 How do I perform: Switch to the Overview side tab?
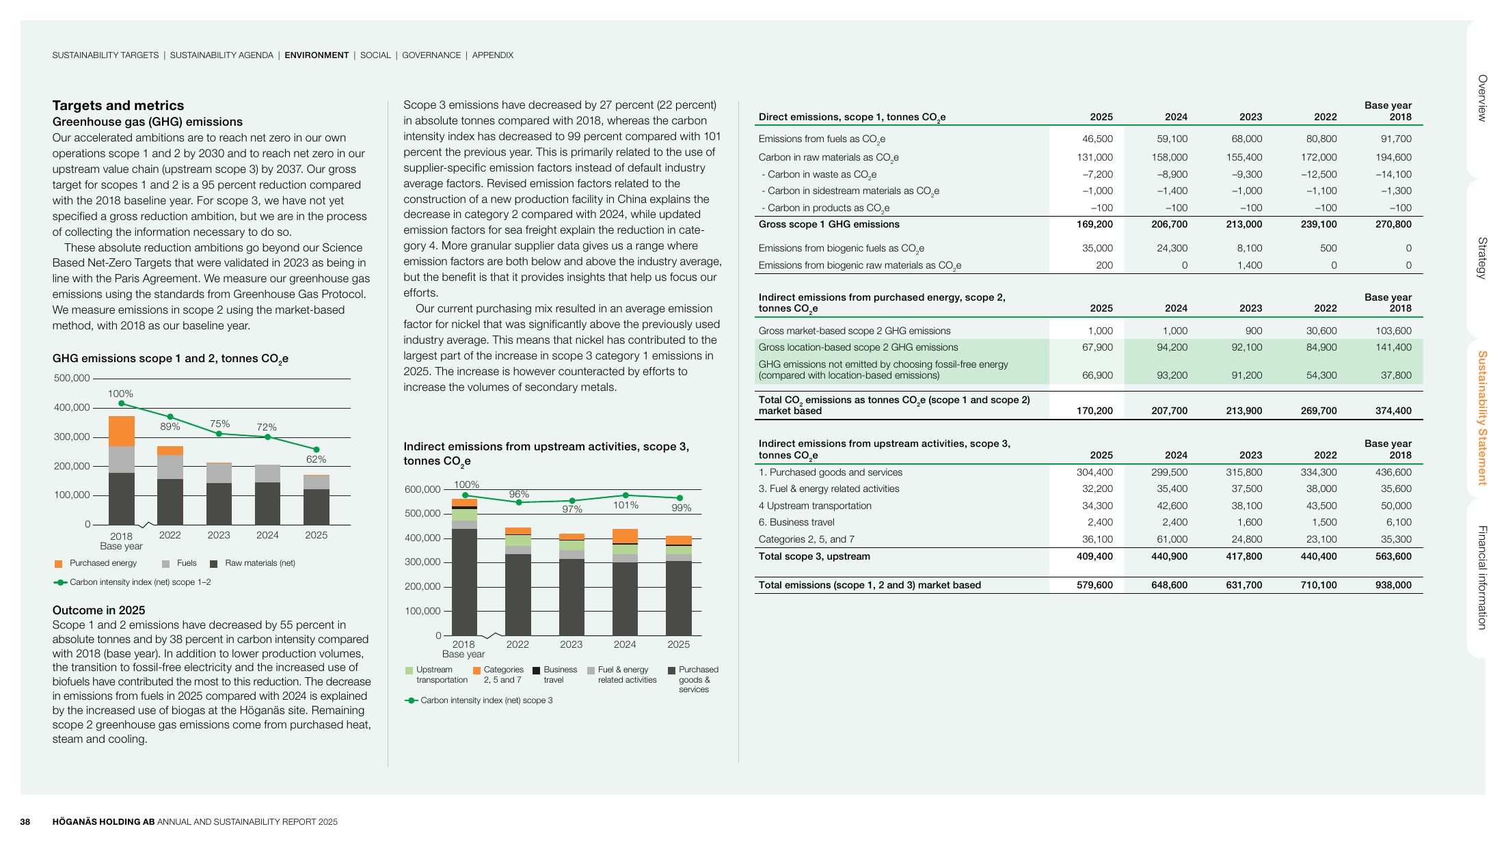point(1481,98)
